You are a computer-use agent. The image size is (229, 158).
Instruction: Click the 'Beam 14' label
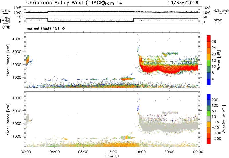click(112, 3)
